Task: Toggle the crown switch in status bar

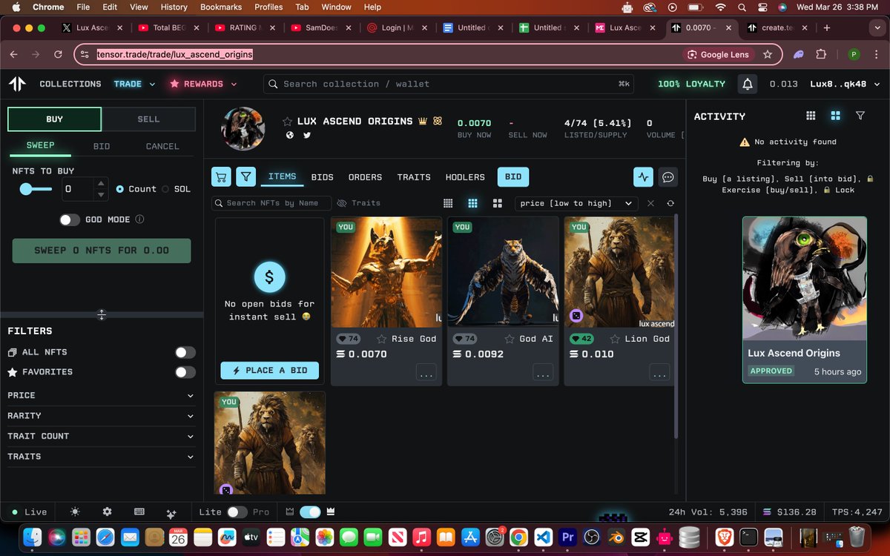Action: pyautogui.click(x=310, y=512)
